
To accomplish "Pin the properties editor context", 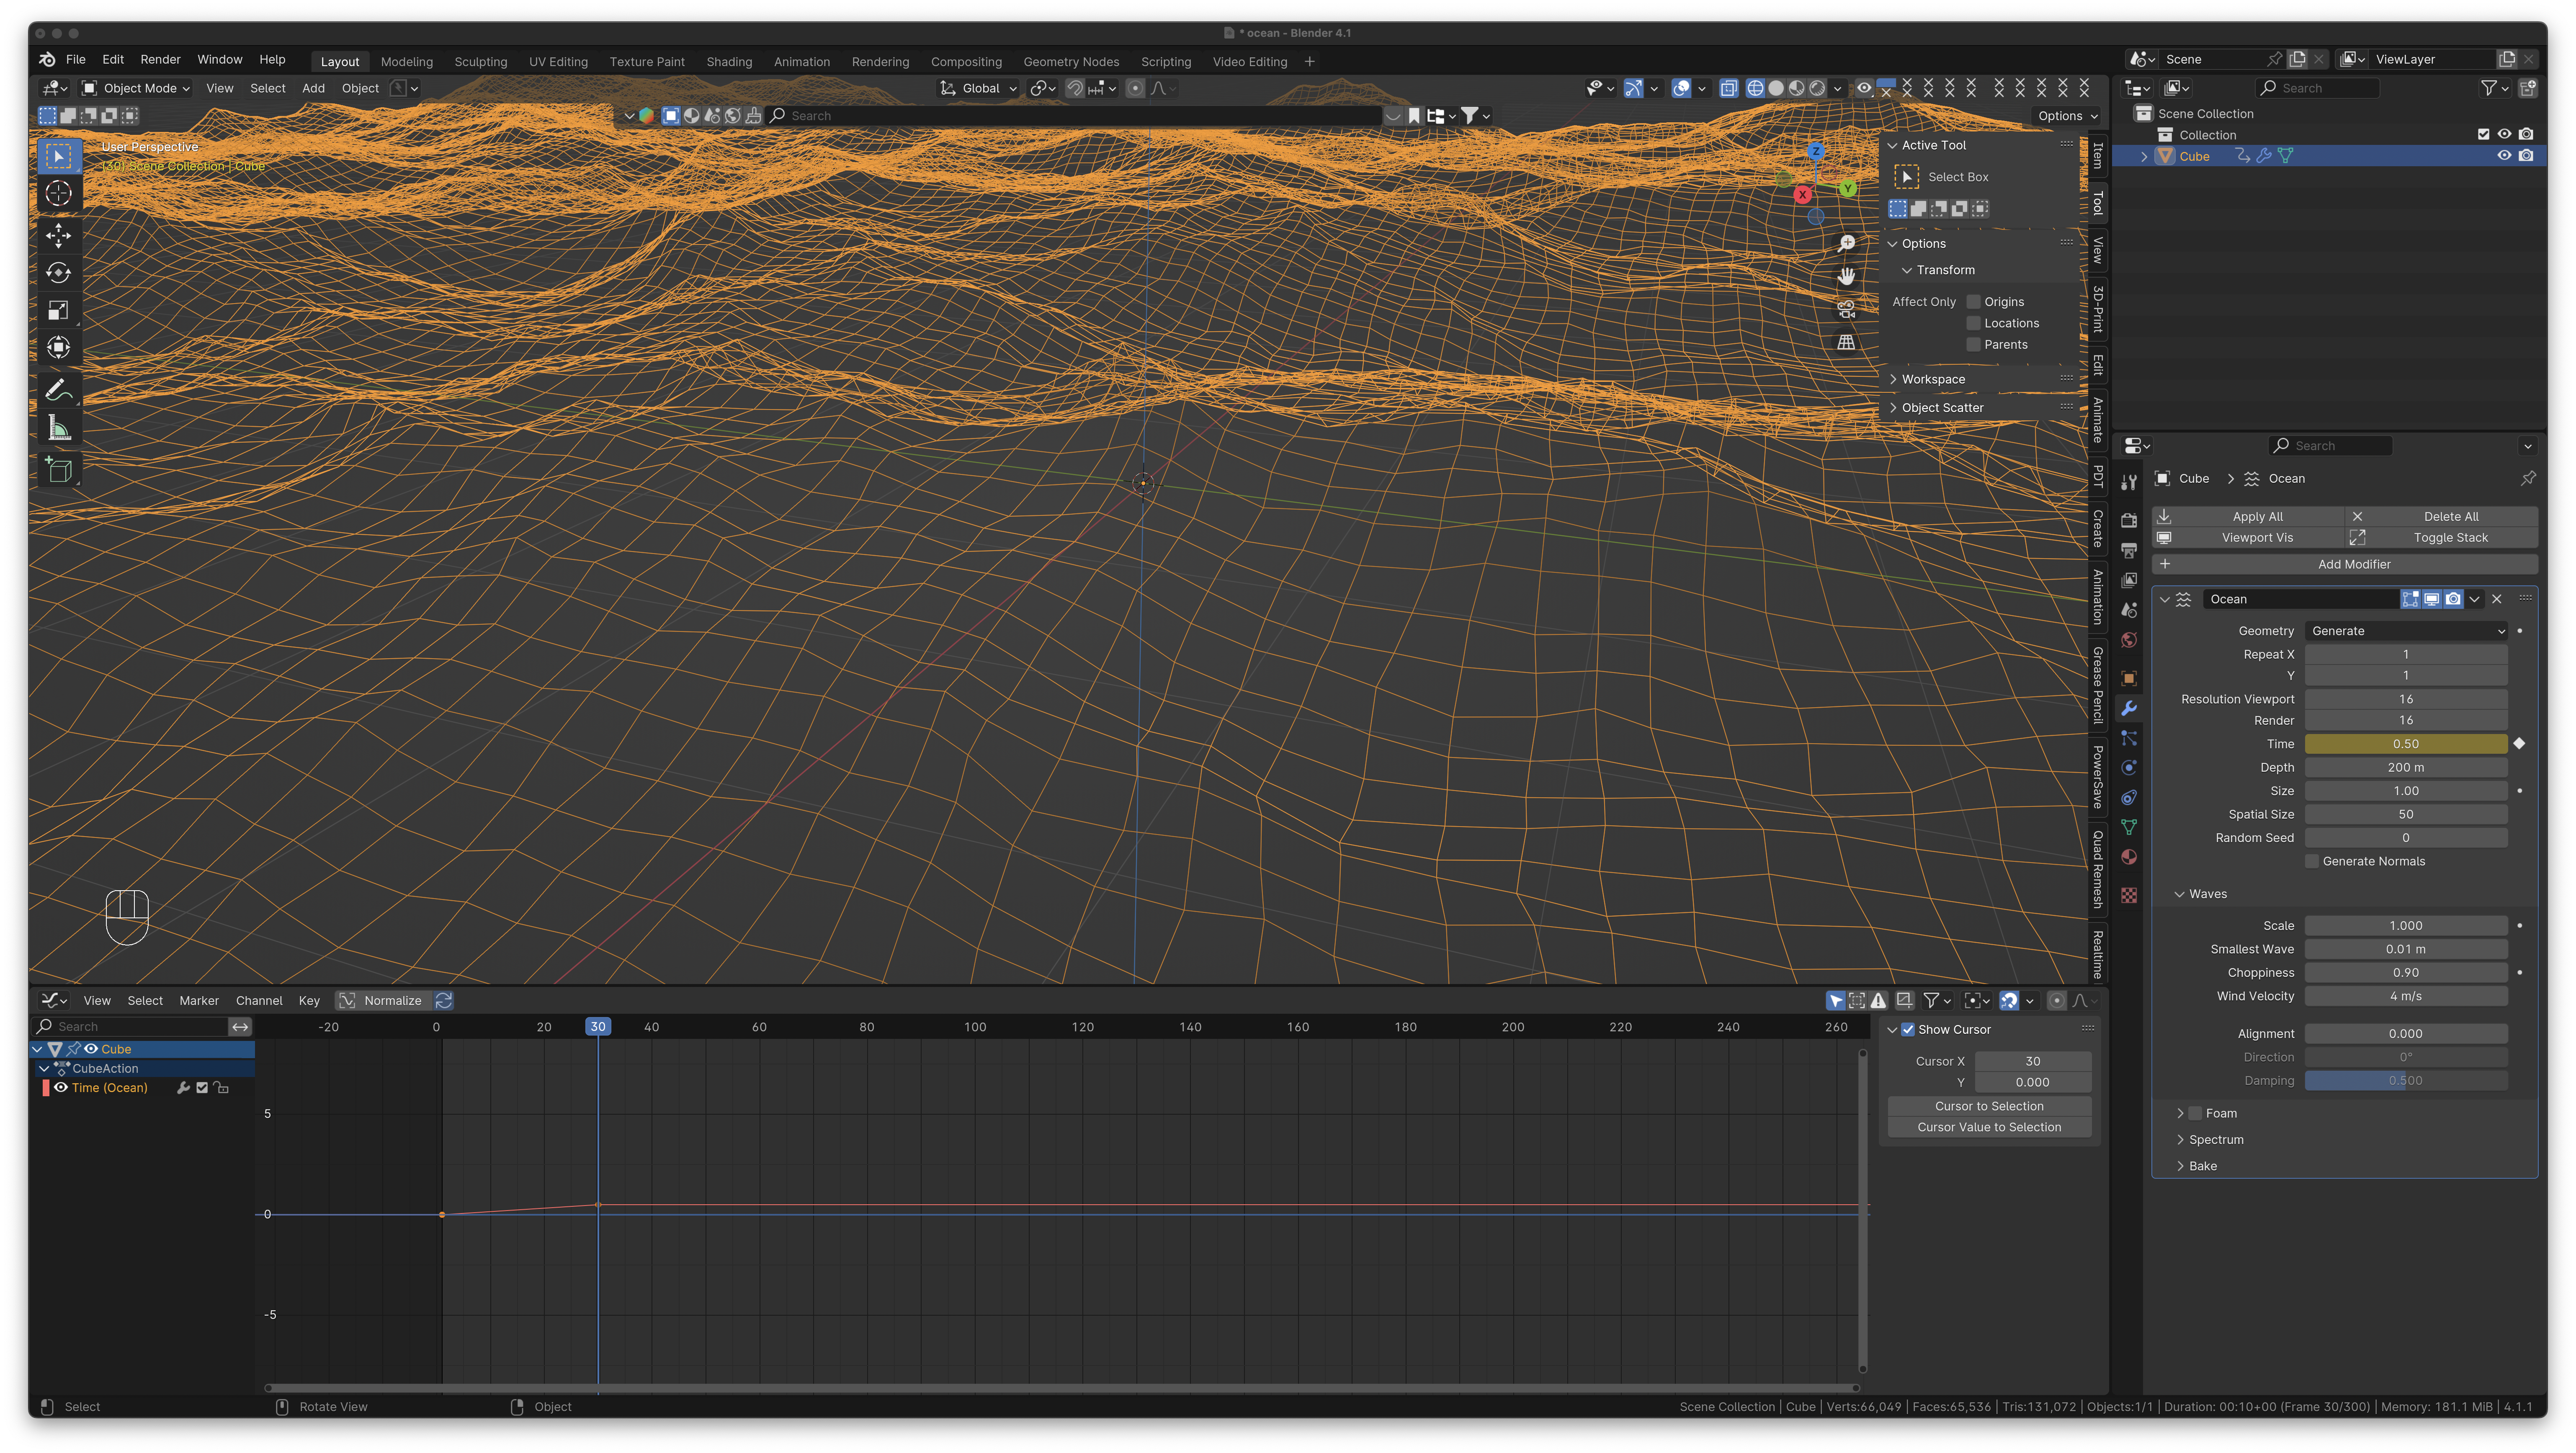I will click(x=2528, y=478).
